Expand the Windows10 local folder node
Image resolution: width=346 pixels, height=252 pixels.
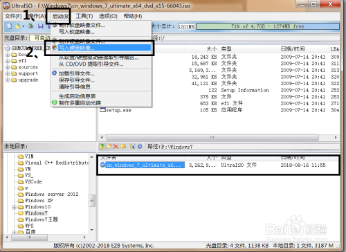coord(15,207)
